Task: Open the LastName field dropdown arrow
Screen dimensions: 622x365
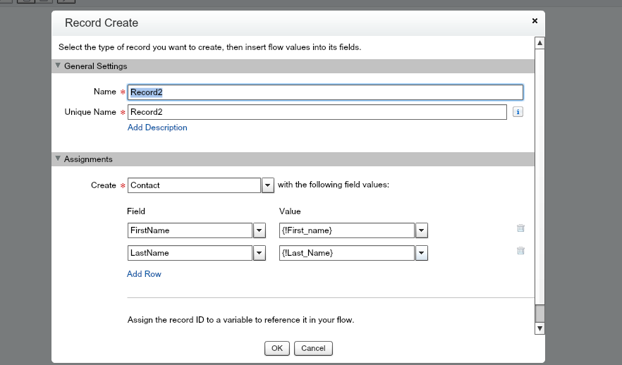Action: (x=259, y=253)
